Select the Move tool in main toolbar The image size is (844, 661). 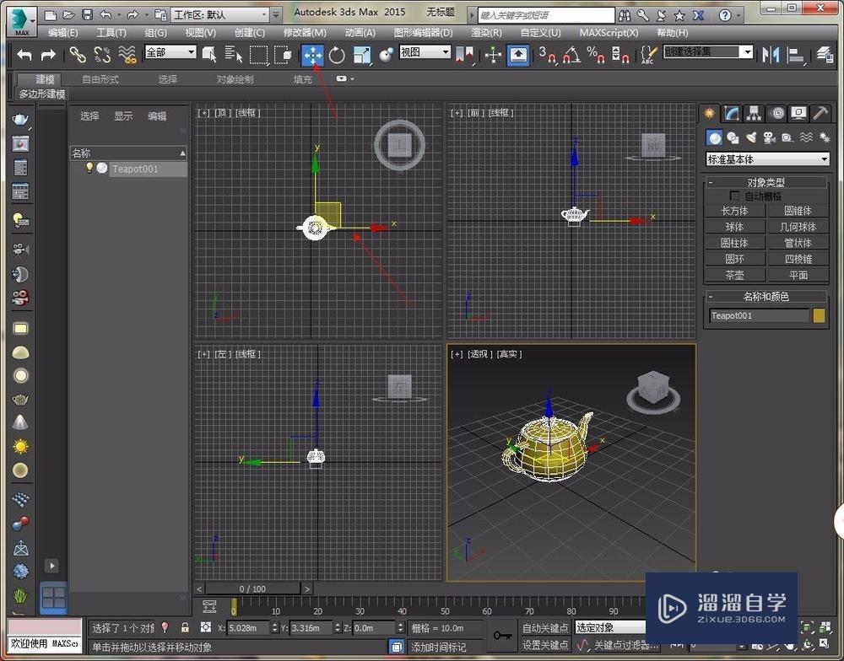tap(313, 55)
